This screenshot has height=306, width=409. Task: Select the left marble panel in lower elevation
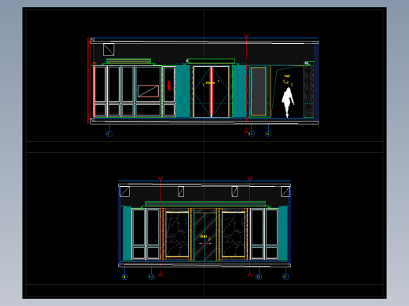pos(177,235)
